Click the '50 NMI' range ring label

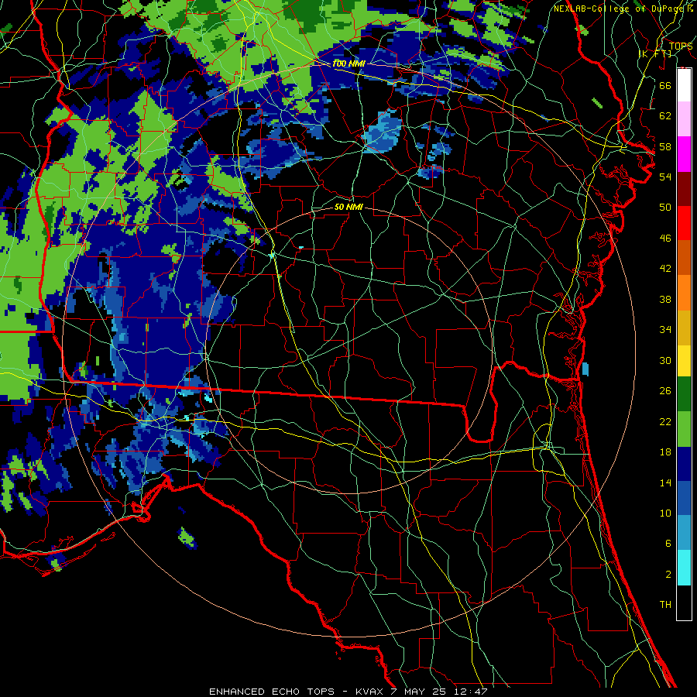(x=349, y=207)
